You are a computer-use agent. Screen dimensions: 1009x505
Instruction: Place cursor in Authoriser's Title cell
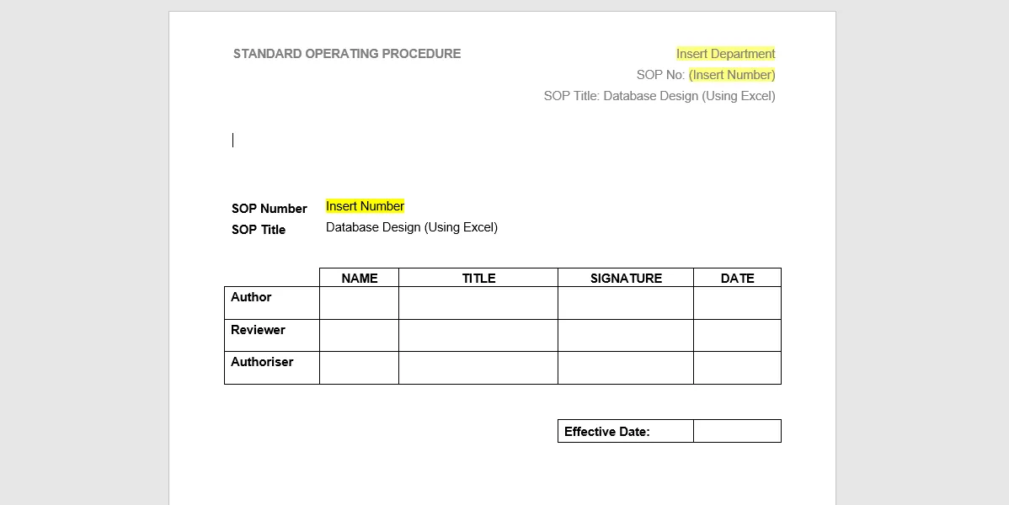[x=478, y=368]
